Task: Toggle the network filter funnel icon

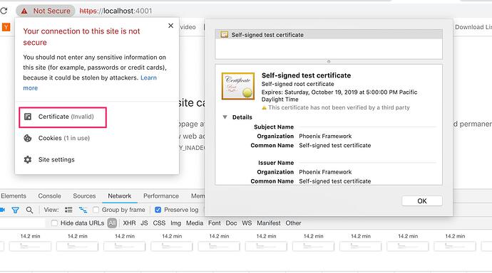Action: click(15, 210)
